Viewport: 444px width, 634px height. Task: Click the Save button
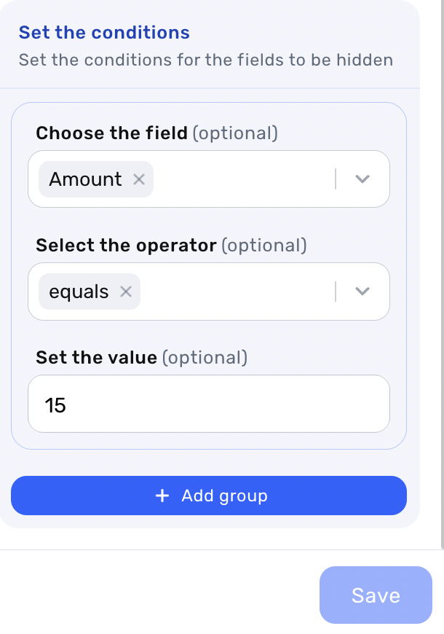click(376, 595)
